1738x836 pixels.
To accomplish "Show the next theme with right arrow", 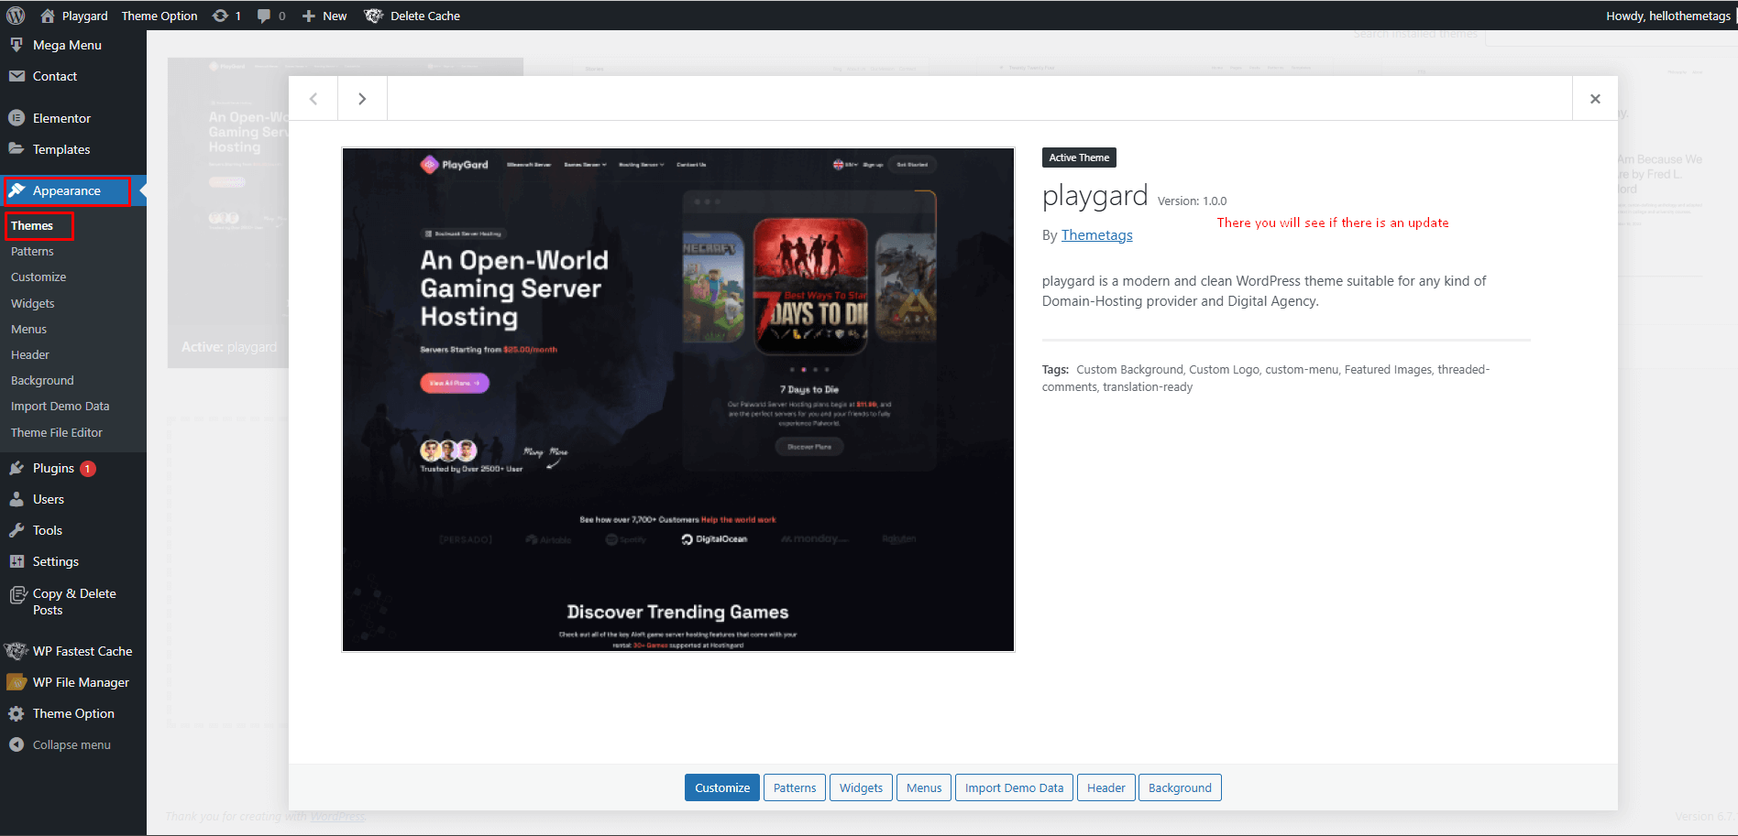I will pyautogui.click(x=362, y=99).
